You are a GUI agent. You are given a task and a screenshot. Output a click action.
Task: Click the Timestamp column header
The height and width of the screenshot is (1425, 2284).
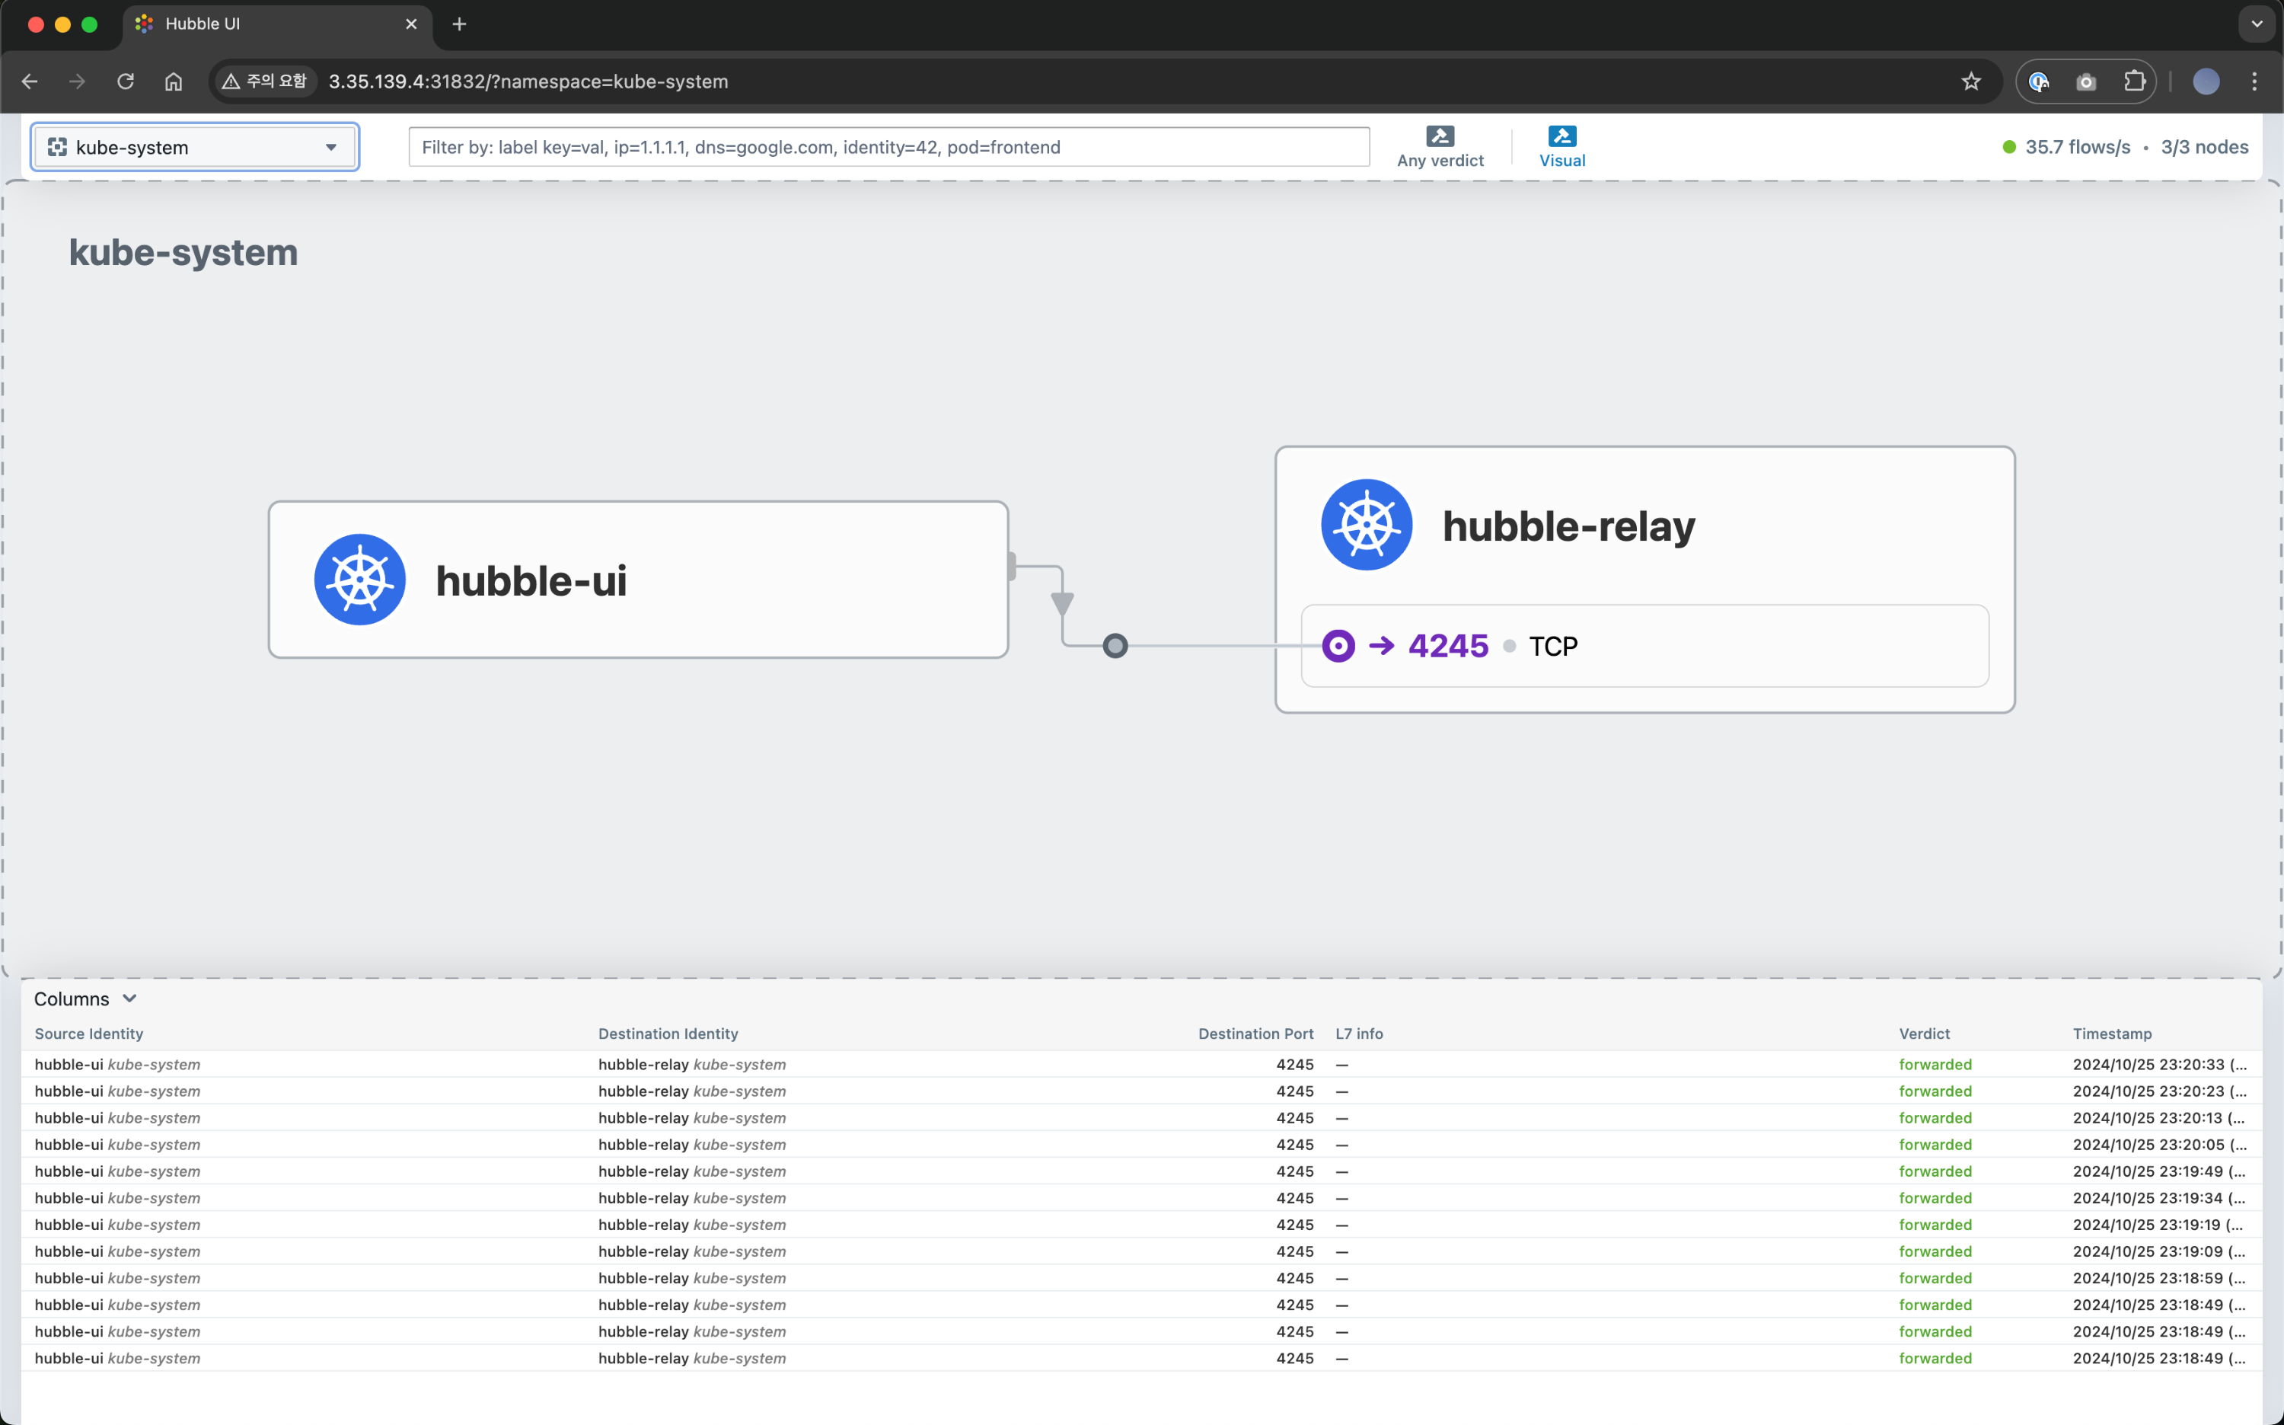coord(2112,1034)
